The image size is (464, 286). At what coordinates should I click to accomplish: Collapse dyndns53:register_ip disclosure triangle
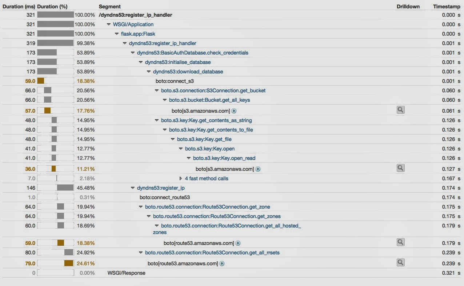(133, 188)
